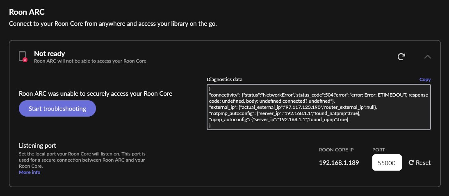Reset the listening port
449x196 pixels.
pyautogui.click(x=419, y=162)
